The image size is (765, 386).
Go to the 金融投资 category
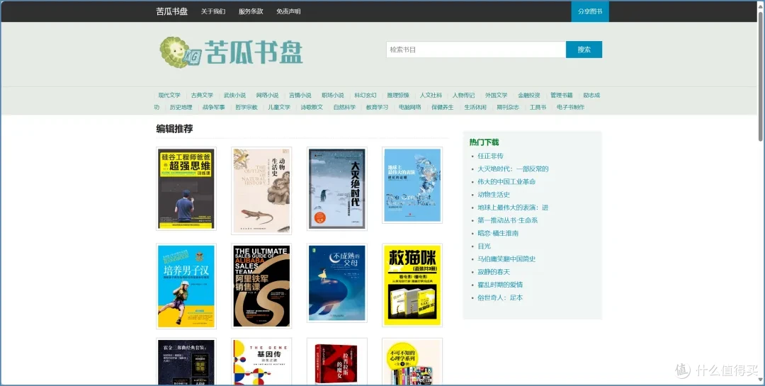pos(529,95)
